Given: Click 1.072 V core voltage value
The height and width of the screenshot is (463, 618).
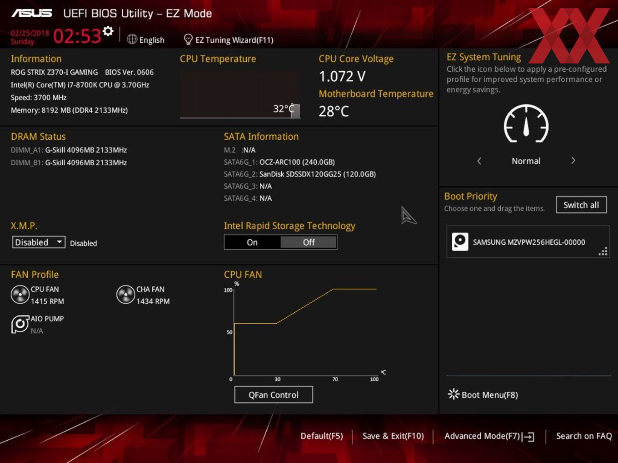Looking at the screenshot, I should tap(342, 76).
